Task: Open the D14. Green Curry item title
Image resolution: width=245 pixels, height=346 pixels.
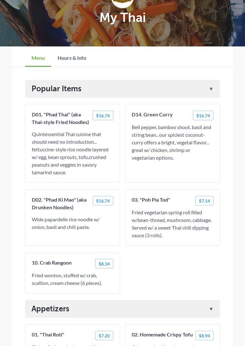Action: pos(152,115)
